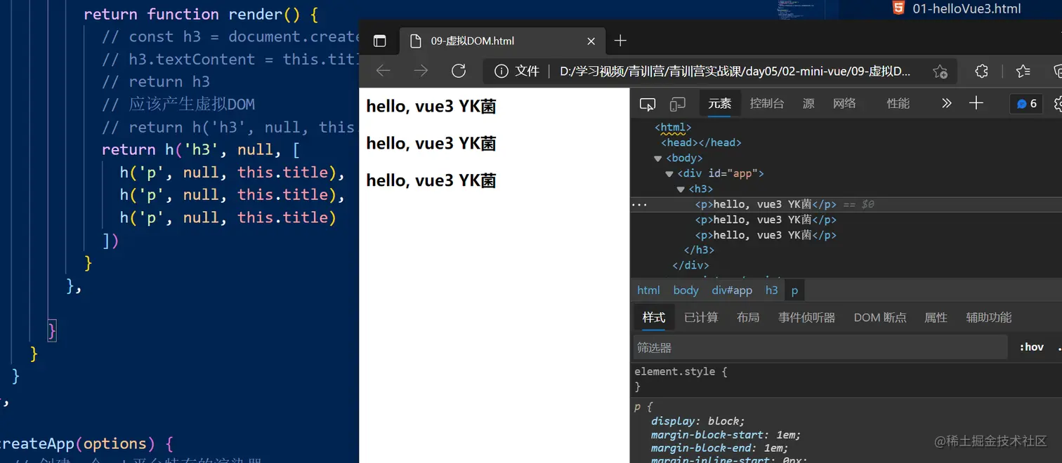Switch to the 性能 DevTools tab
The image size is (1062, 463).
[898, 104]
